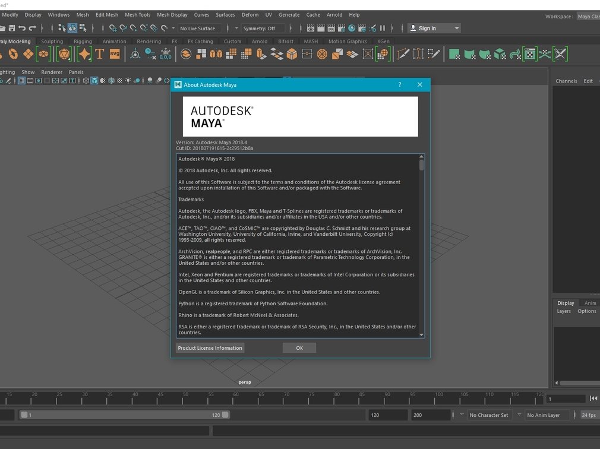
Task: Select by hierarchy mode icon
Action: (x=62, y=28)
